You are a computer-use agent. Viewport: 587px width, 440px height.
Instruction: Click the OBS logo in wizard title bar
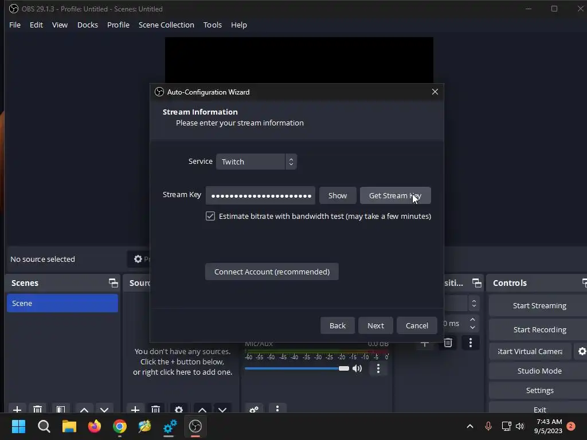click(159, 92)
